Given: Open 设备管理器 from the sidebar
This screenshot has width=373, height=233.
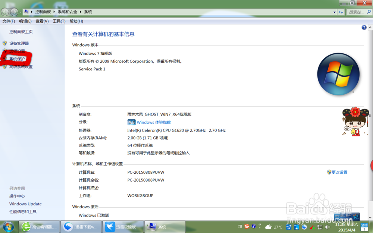Looking at the screenshot, I should [x=19, y=43].
